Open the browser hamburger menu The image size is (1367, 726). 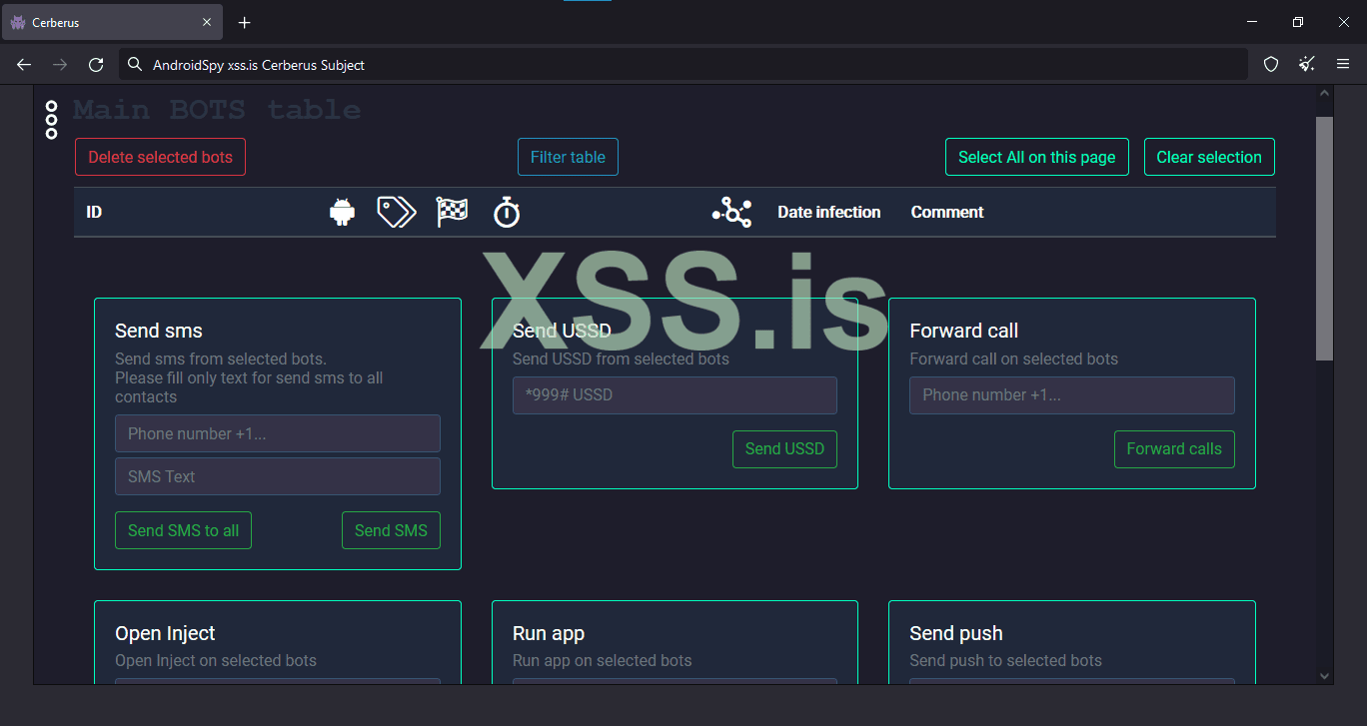(1343, 65)
